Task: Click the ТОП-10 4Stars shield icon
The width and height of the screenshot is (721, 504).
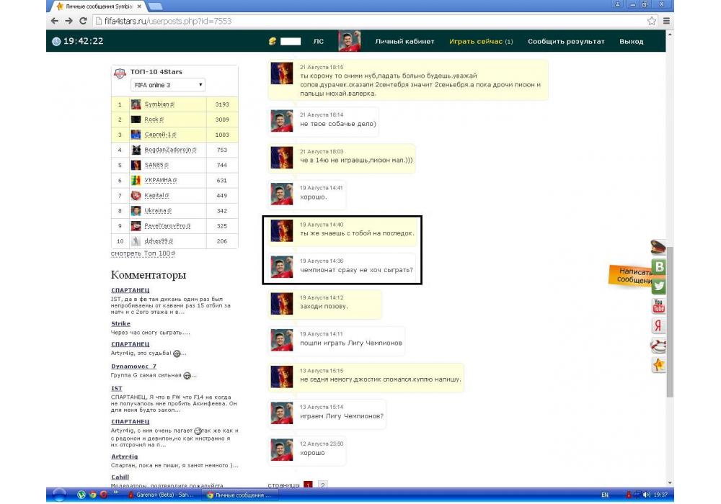Action: point(120,73)
